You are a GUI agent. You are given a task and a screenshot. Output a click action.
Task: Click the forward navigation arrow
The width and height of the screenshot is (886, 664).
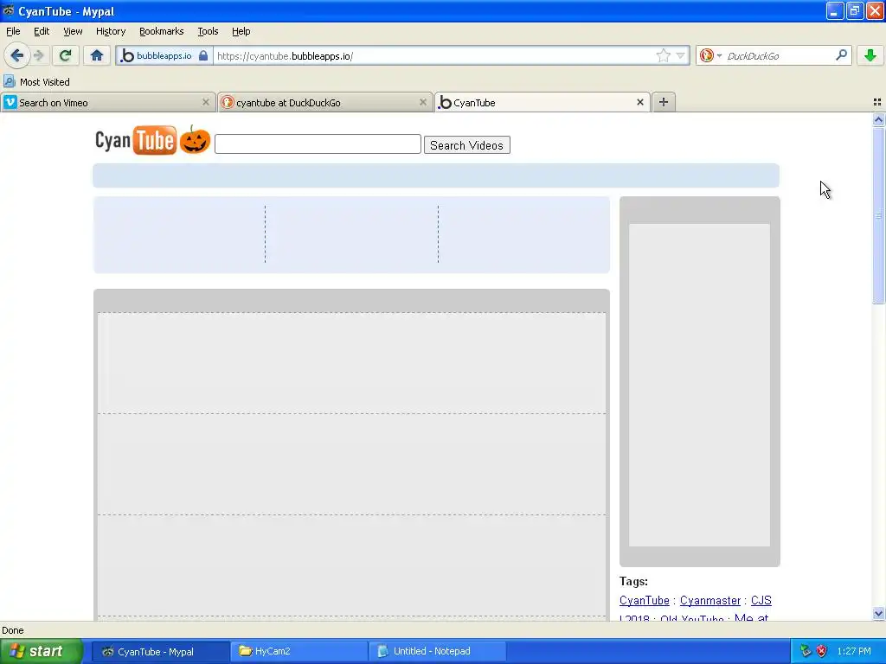pos(38,55)
